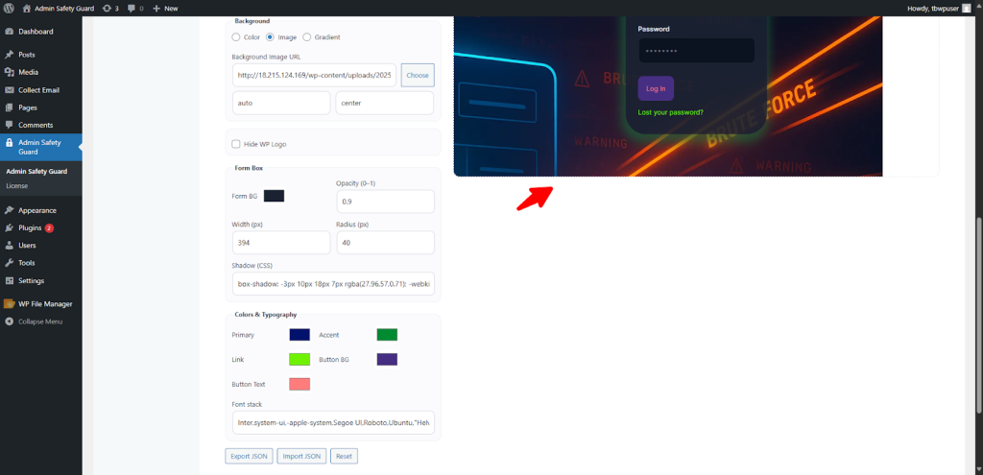The image size is (983, 475).
Task: Open the updates icon in admin bar
Action: tap(107, 8)
